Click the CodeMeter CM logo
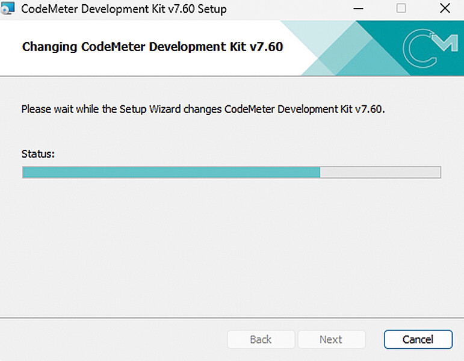Image resolution: width=464 pixels, height=361 pixels. [x=430, y=48]
